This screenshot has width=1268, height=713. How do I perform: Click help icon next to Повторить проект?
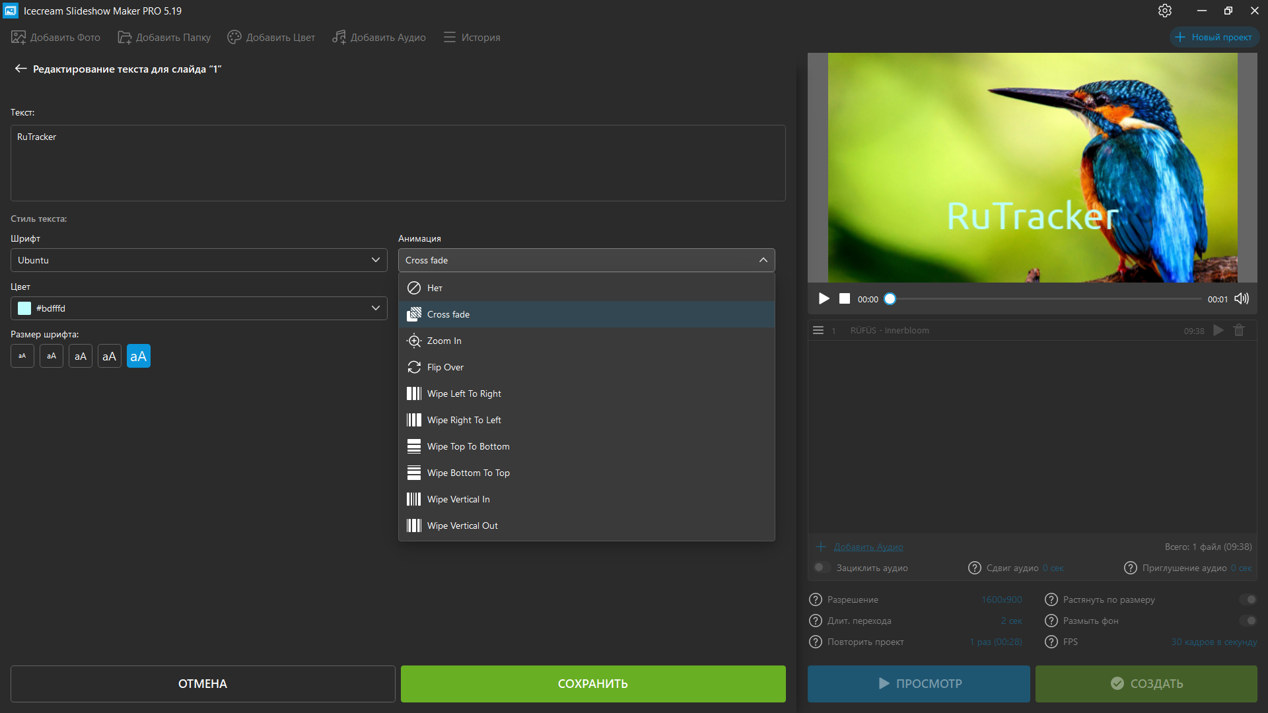click(816, 642)
